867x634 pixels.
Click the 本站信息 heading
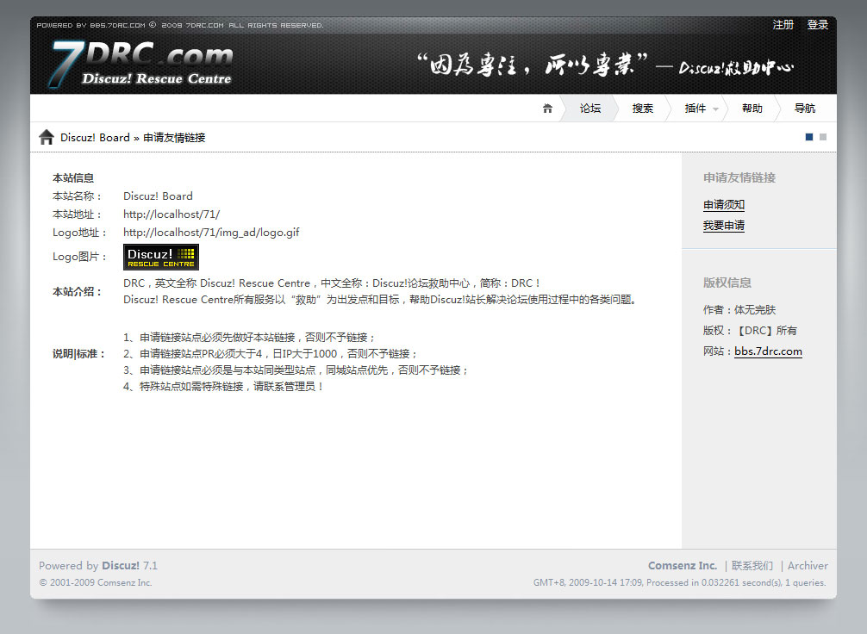click(73, 178)
